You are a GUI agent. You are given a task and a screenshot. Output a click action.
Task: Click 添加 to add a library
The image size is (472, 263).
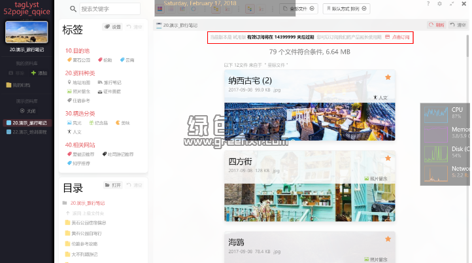(39, 73)
